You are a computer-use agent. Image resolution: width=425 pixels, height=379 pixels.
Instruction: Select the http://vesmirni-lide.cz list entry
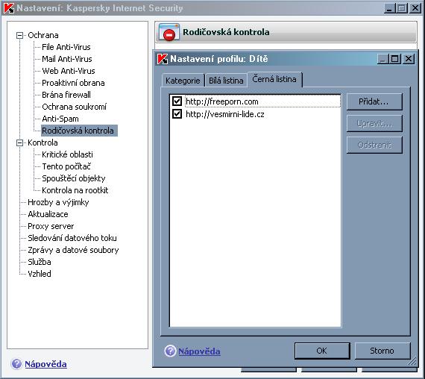[x=225, y=114]
